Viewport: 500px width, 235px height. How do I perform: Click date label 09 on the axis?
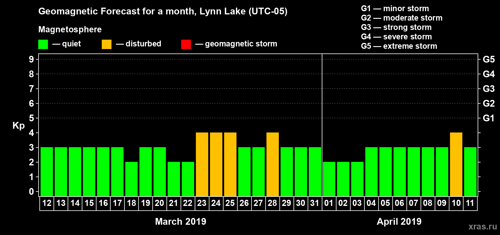point(442,203)
